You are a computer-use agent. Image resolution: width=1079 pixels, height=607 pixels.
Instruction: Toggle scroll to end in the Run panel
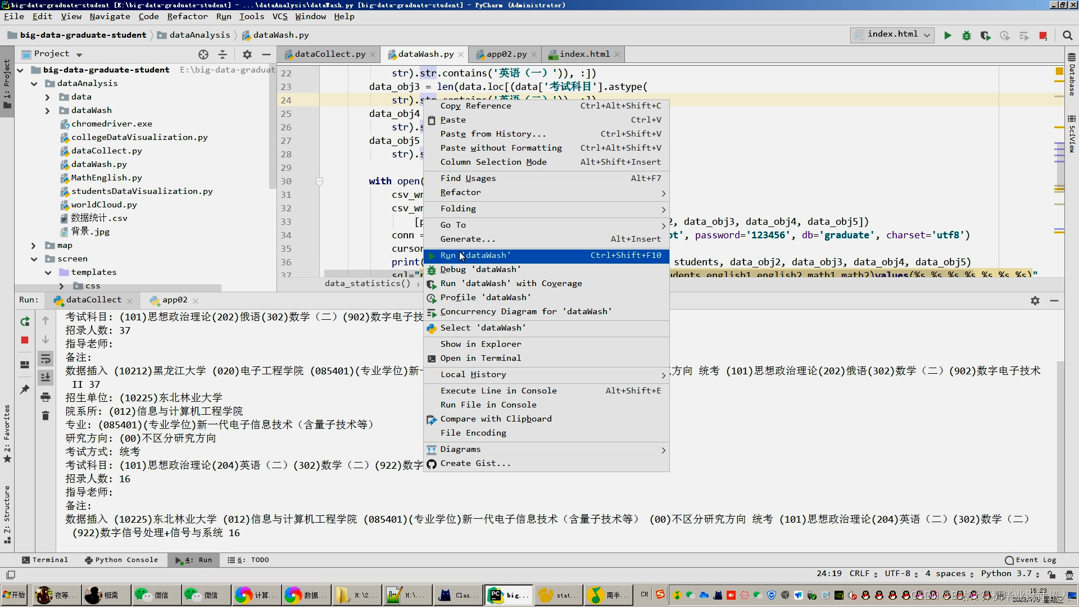pos(46,377)
